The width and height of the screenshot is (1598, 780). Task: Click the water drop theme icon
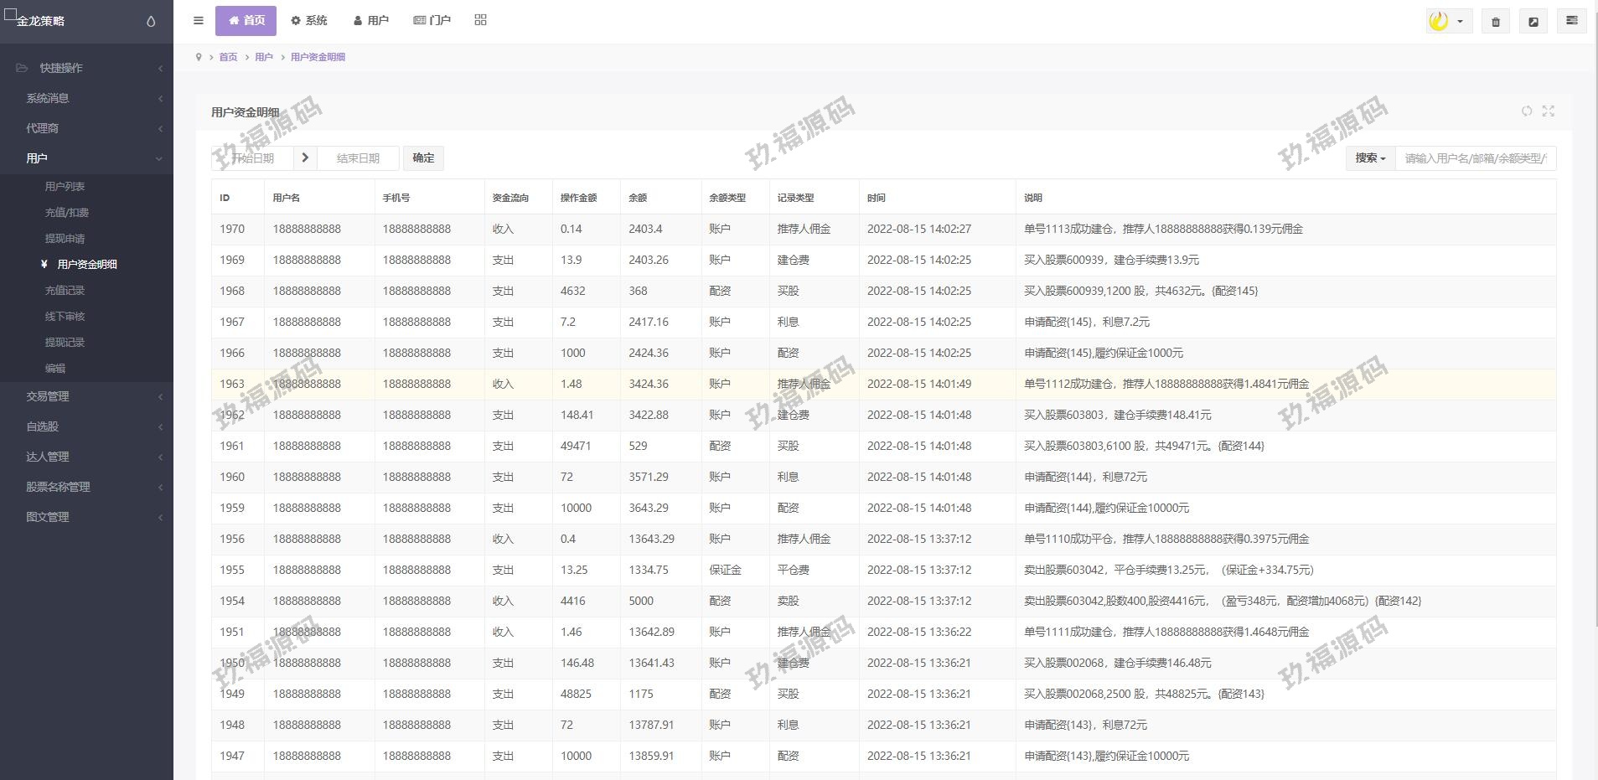pos(151,21)
